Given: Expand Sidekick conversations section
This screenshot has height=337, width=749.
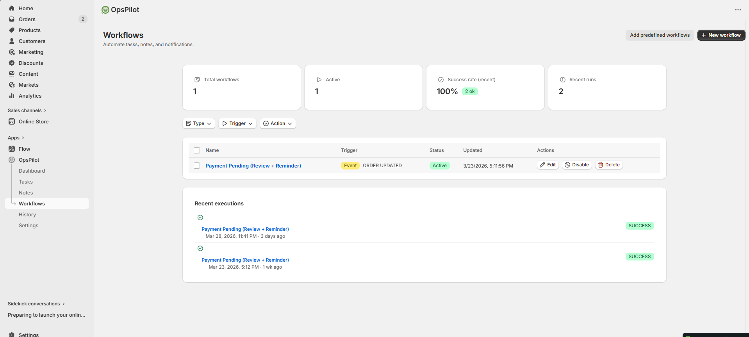Looking at the screenshot, I should 36,304.
